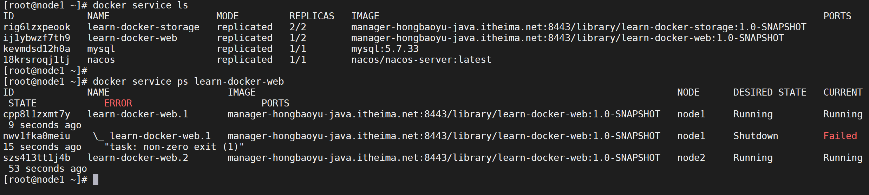Click the red Failed task state

840,136
